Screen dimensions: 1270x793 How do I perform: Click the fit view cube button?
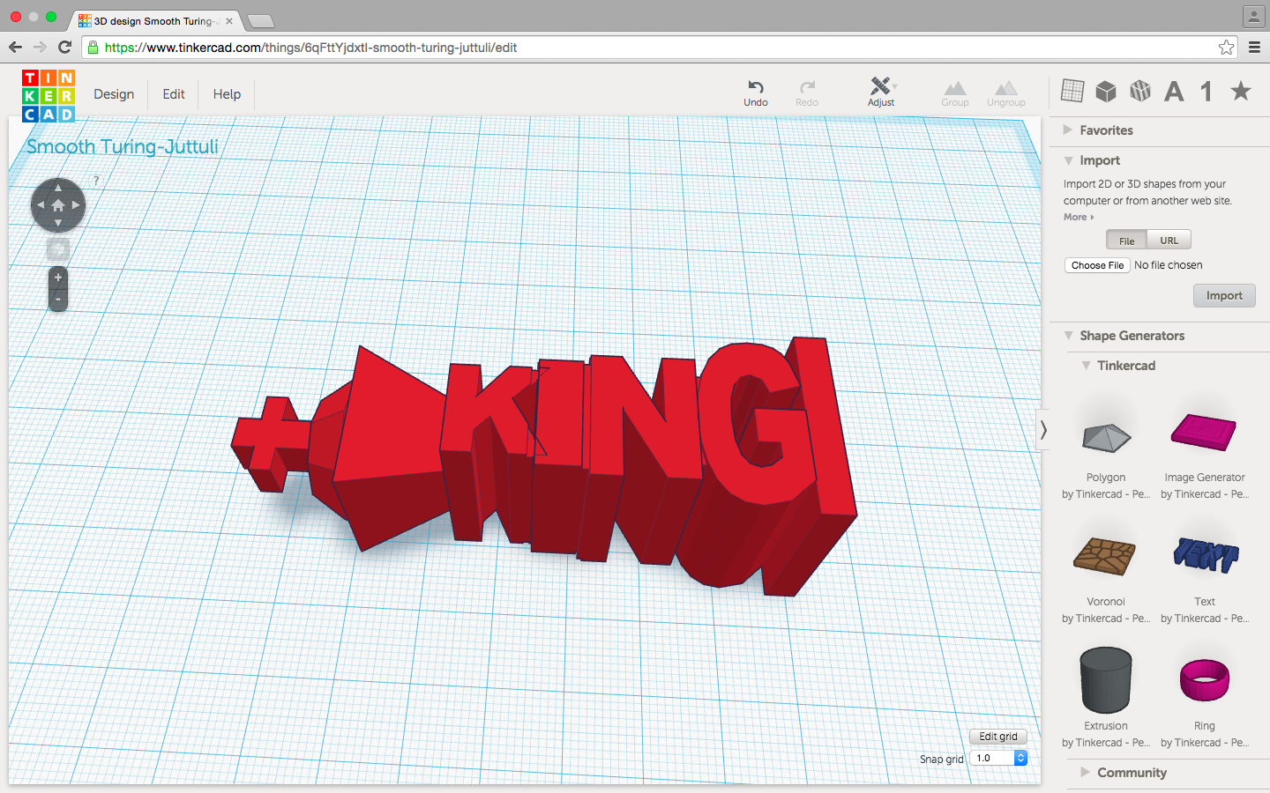(58, 249)
